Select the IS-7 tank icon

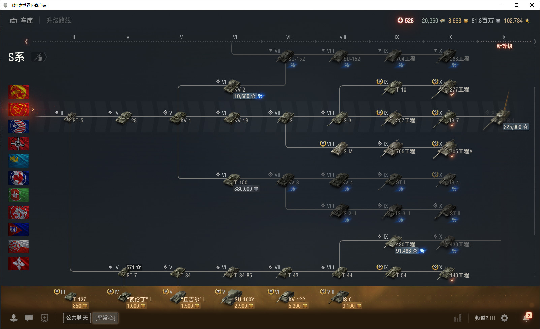445,118
